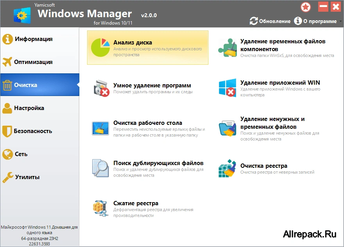344x247 pixels.
Task: Click description 'Очистка реестра от неверных записей'
Action: (x=277, y=172)
